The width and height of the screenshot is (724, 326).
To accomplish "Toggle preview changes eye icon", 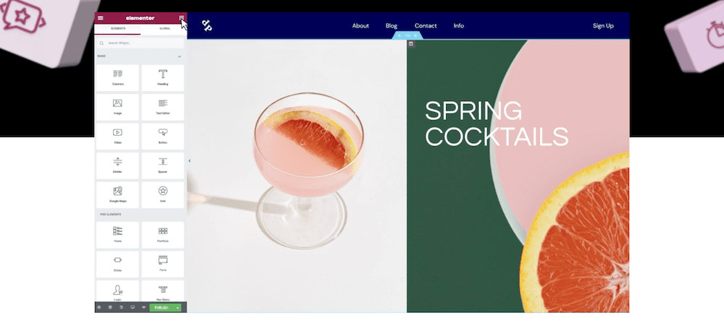I will coord(143,307).
